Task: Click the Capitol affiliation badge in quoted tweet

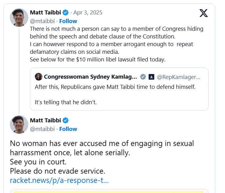Action: [151, 77]
